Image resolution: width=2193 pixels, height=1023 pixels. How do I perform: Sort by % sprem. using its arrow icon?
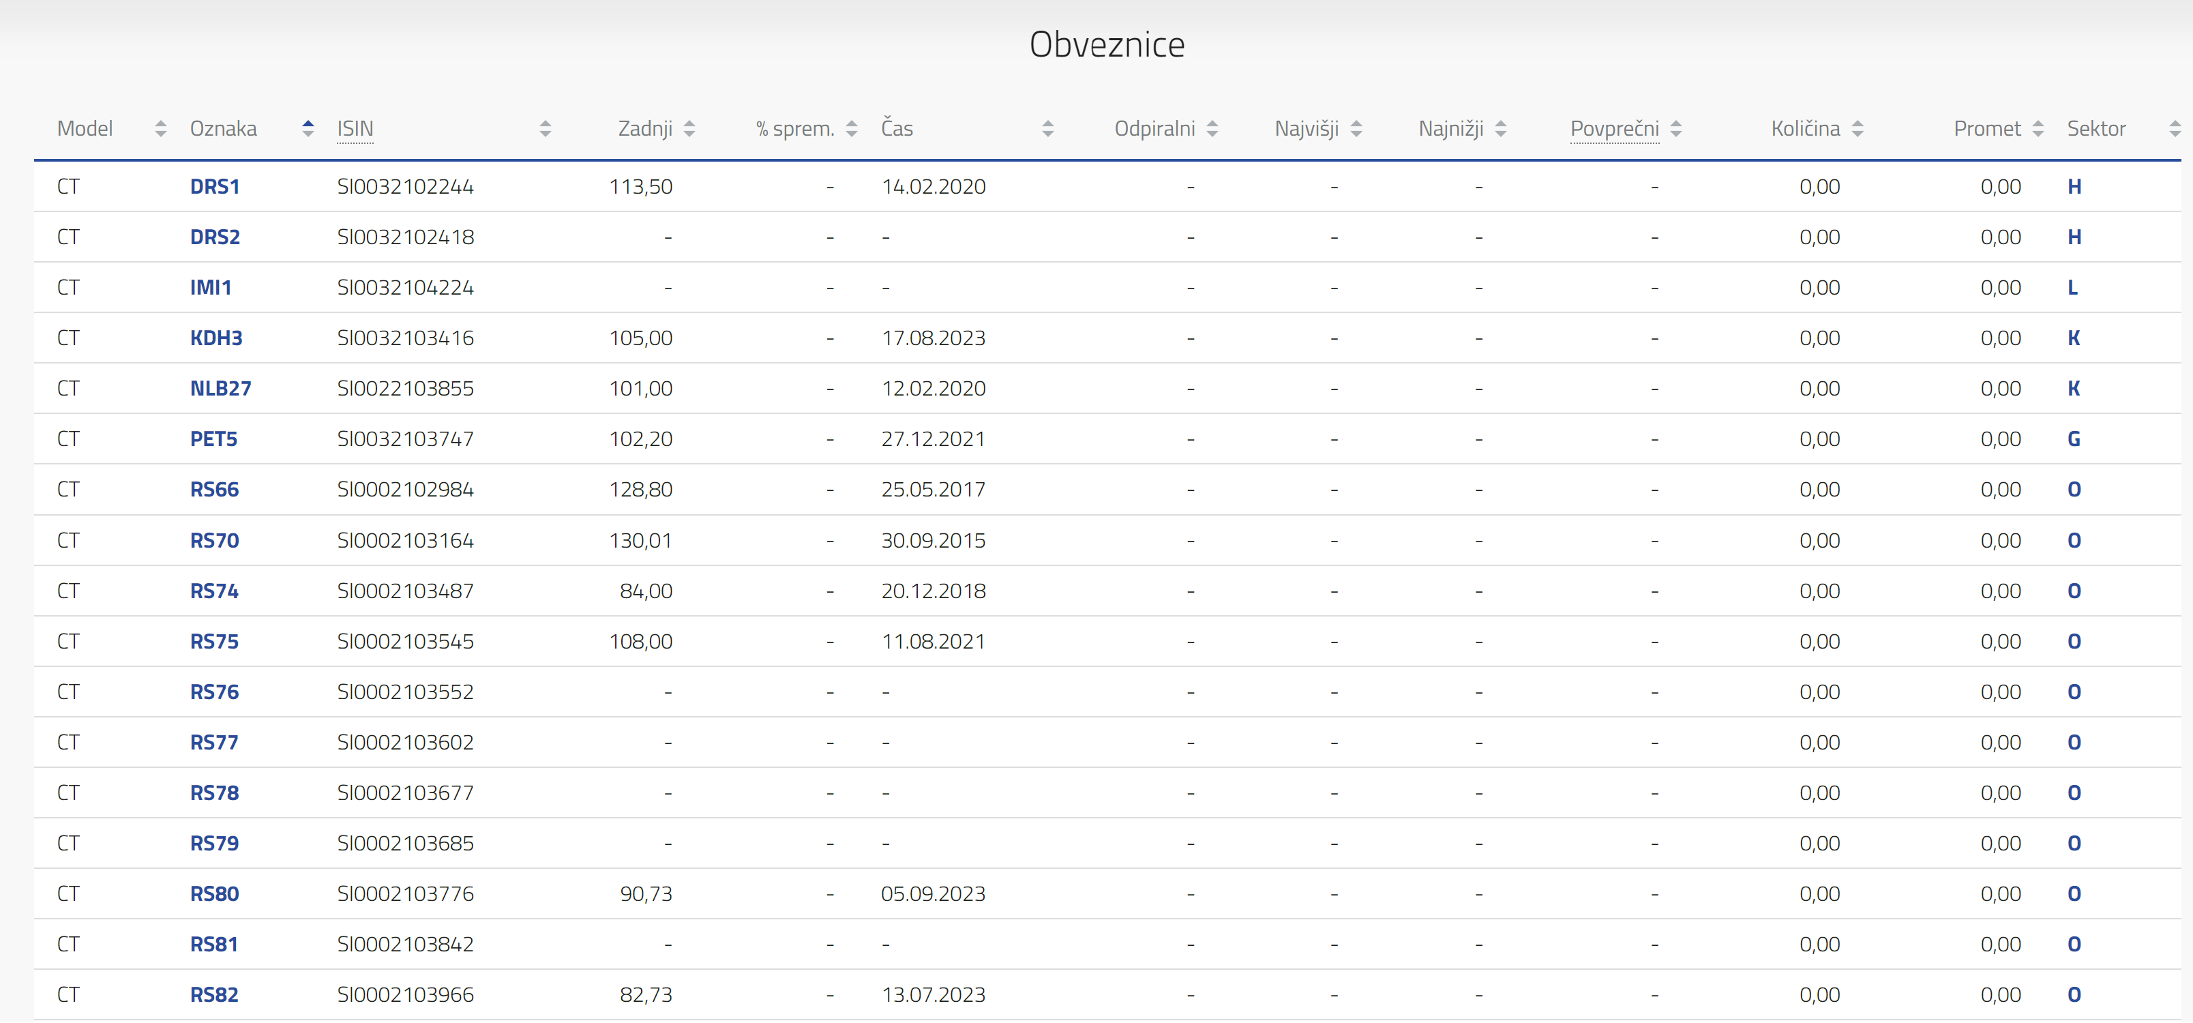[851, 129]
